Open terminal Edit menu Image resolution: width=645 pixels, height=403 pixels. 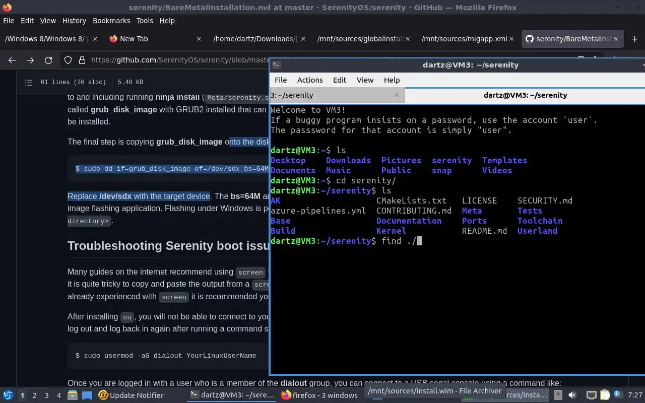pos(340,80)
